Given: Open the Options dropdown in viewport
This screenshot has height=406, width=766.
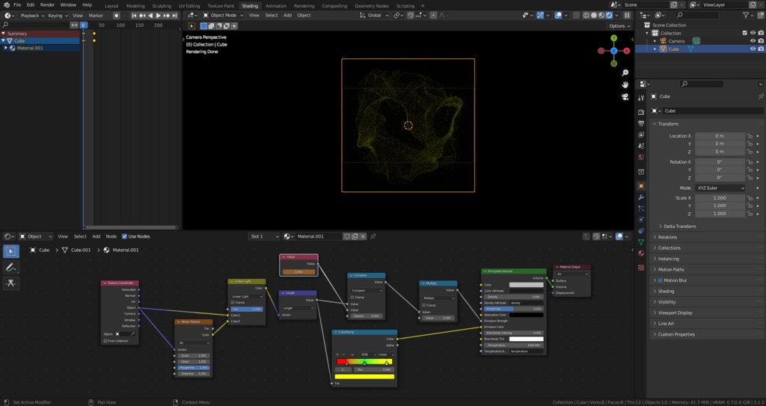Looking at the screenshot, I should coord(619,26).
